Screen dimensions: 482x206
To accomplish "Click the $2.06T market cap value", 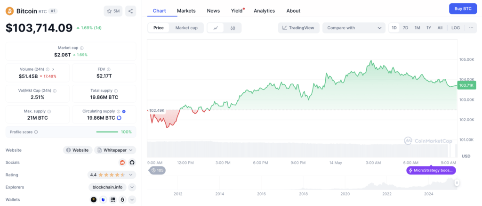I will pyautogui.click(x=63, y=55).
